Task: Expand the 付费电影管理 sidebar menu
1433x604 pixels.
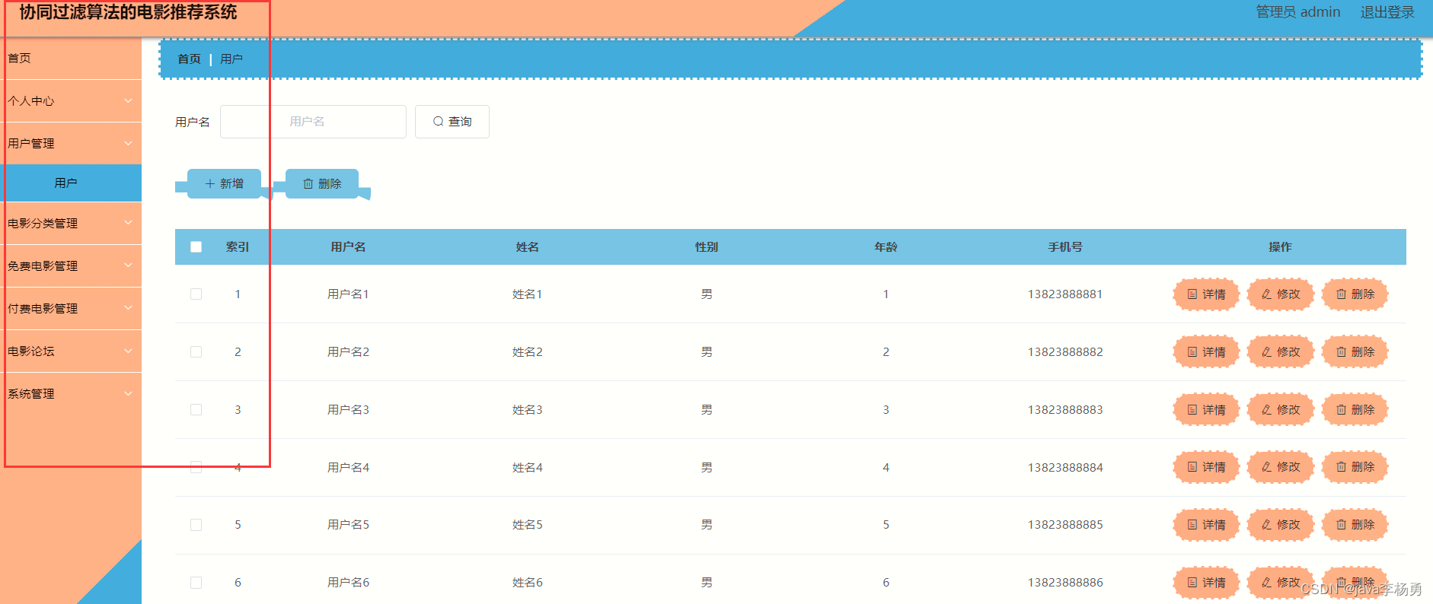Action: pyautogui.click(x=71, y=309)
